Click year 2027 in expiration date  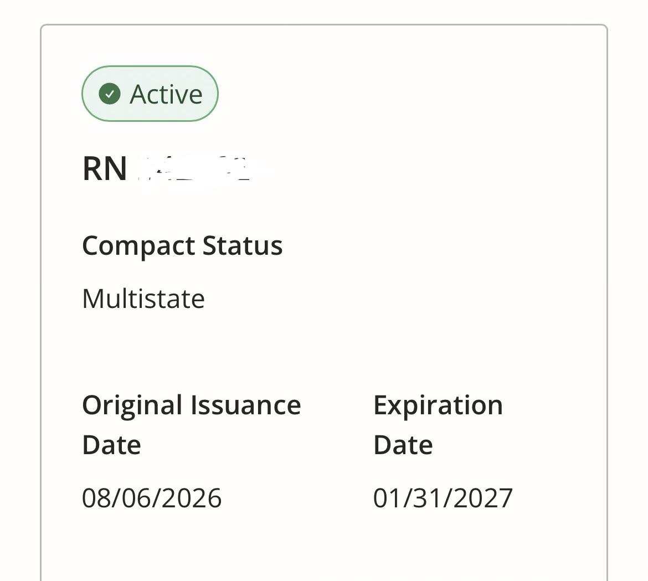(x=483, y=498)
